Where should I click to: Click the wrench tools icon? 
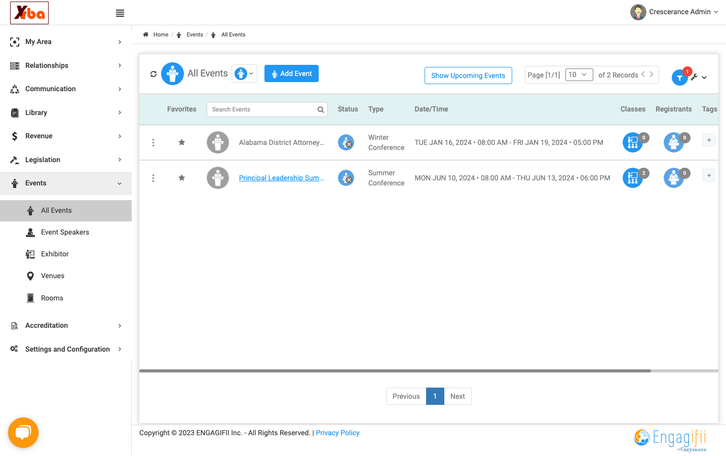point(694,77)
